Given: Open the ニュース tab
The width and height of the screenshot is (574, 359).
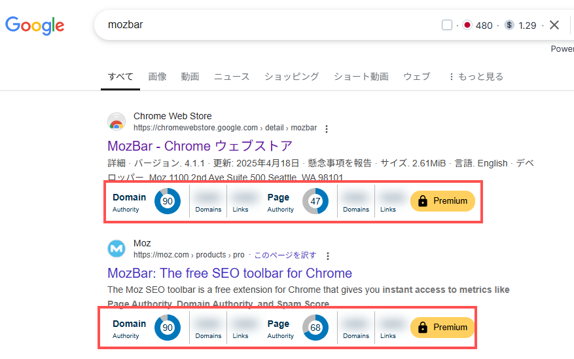Looking at the screenshot, I should pos(232,77).
